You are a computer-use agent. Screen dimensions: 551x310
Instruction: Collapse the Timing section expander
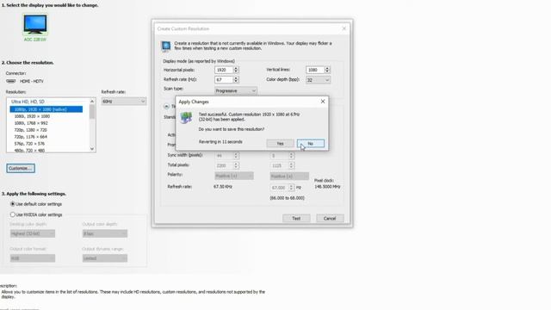click(x=166, y=106)
